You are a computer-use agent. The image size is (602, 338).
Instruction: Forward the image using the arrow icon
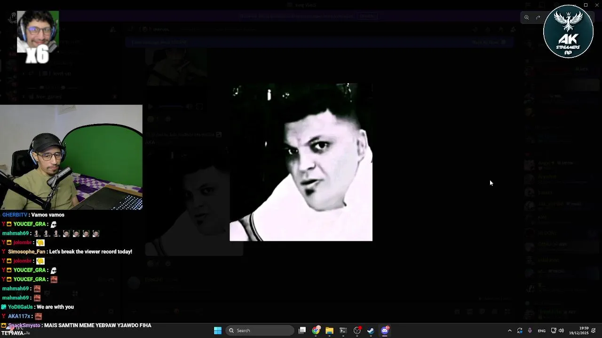[x=538, y=17]
